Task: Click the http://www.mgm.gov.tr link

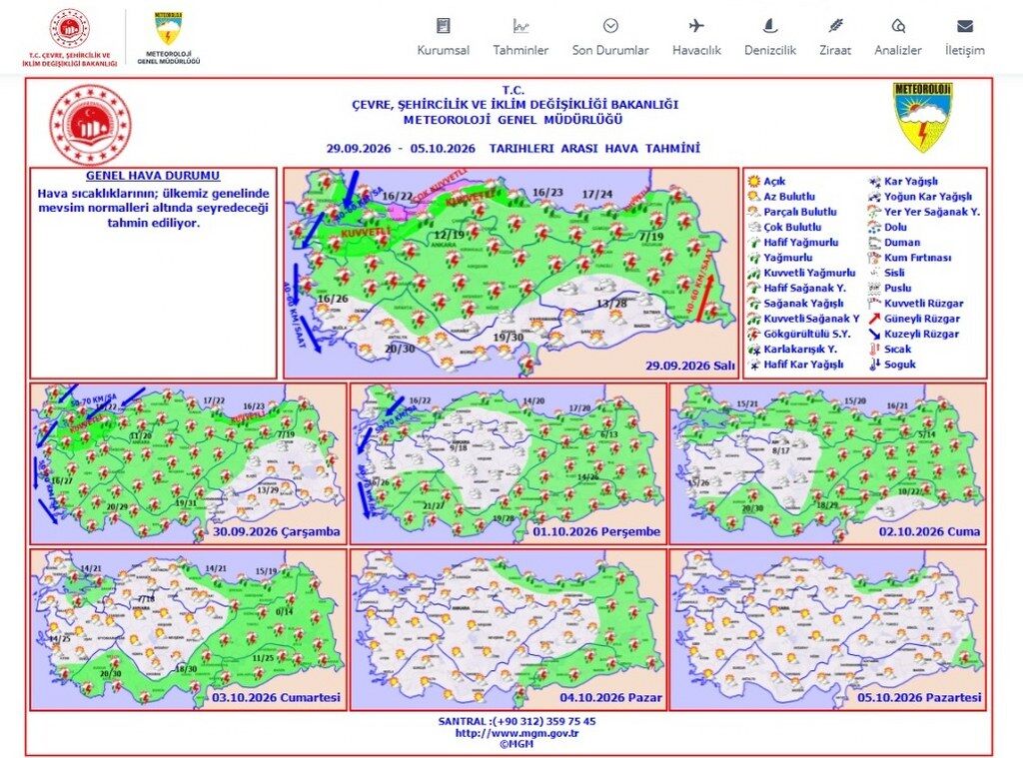Action: pos(516,733)
